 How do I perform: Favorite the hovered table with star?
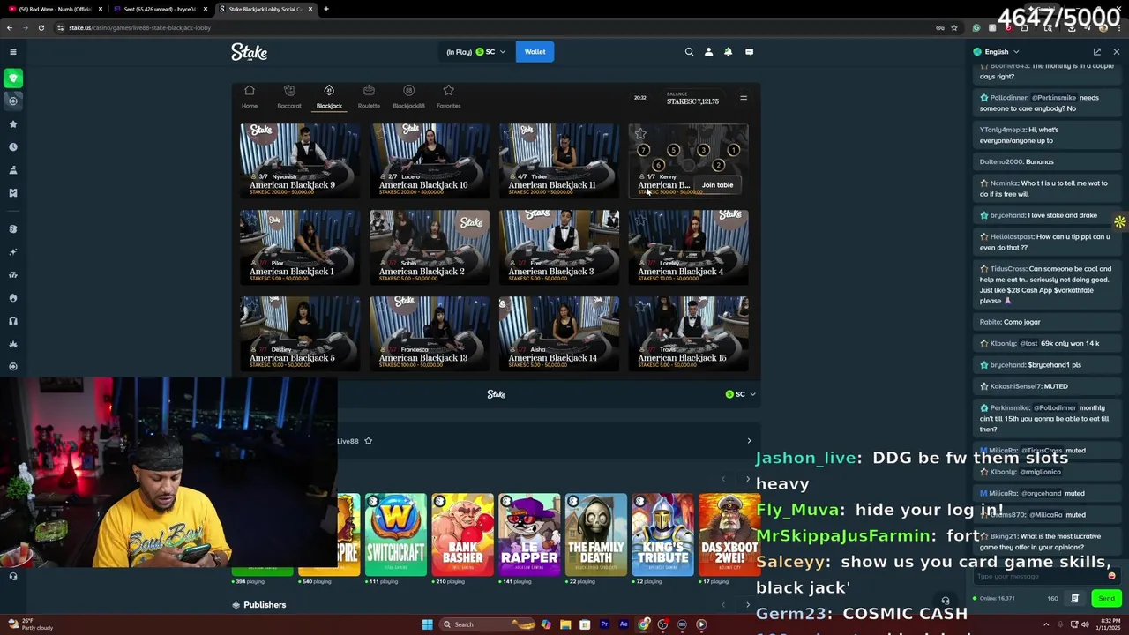(x=640, y=134)
